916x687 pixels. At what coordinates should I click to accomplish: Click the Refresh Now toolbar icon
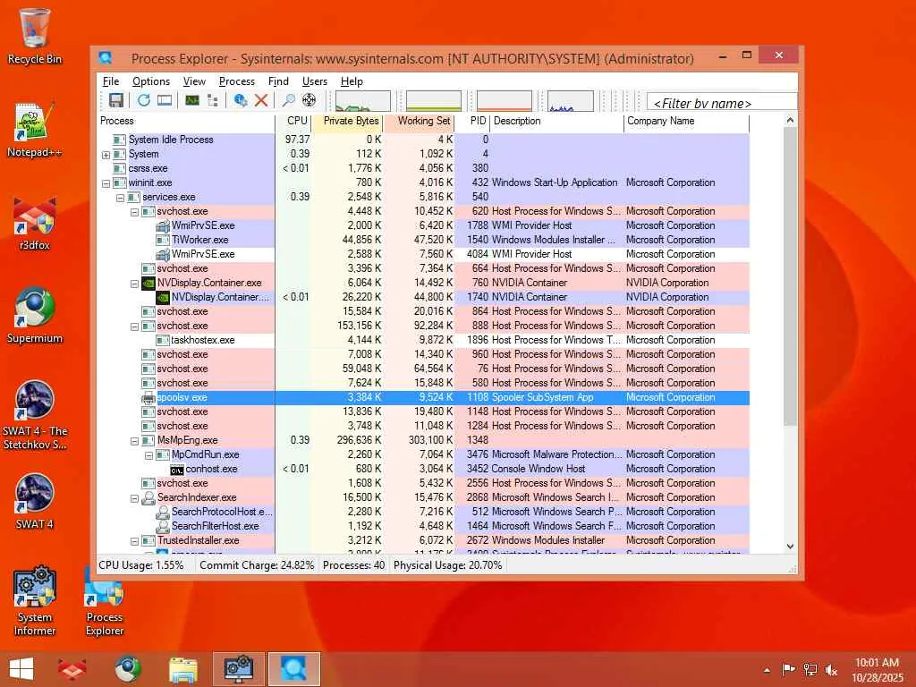[144, 100]
